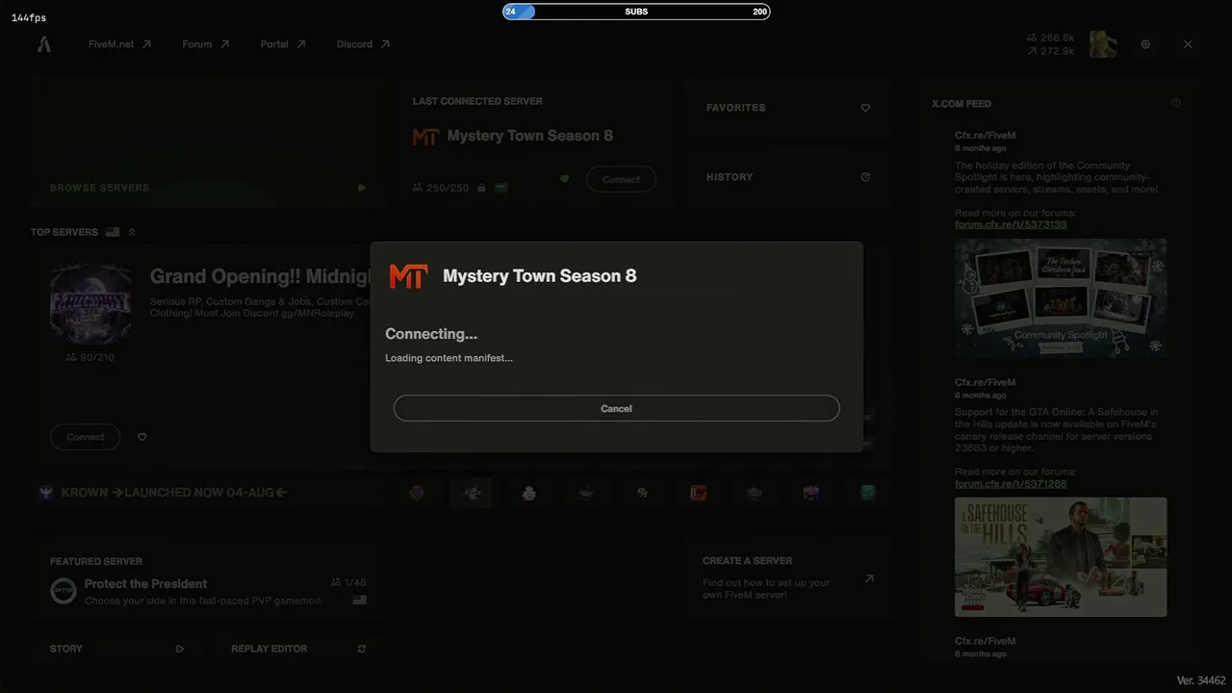Viewport: 1232px width, 693px height.
Task: Select the red square server icon in the strip
Action: pyautogui.click(x=698, y=493)
